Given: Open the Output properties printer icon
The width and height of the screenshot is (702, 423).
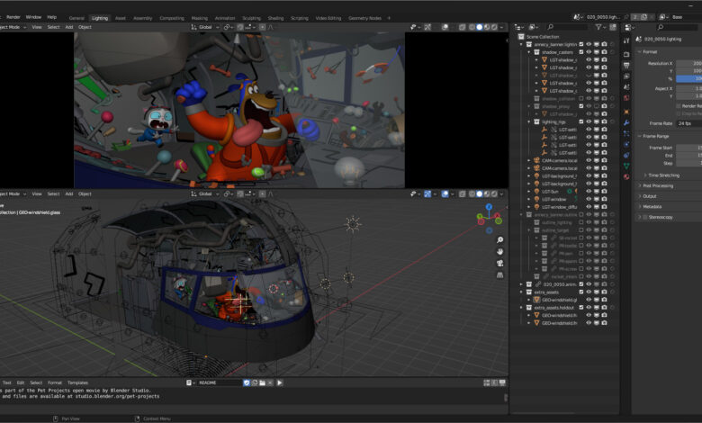Looking at the screenshot, I should [x=626, y=66].
